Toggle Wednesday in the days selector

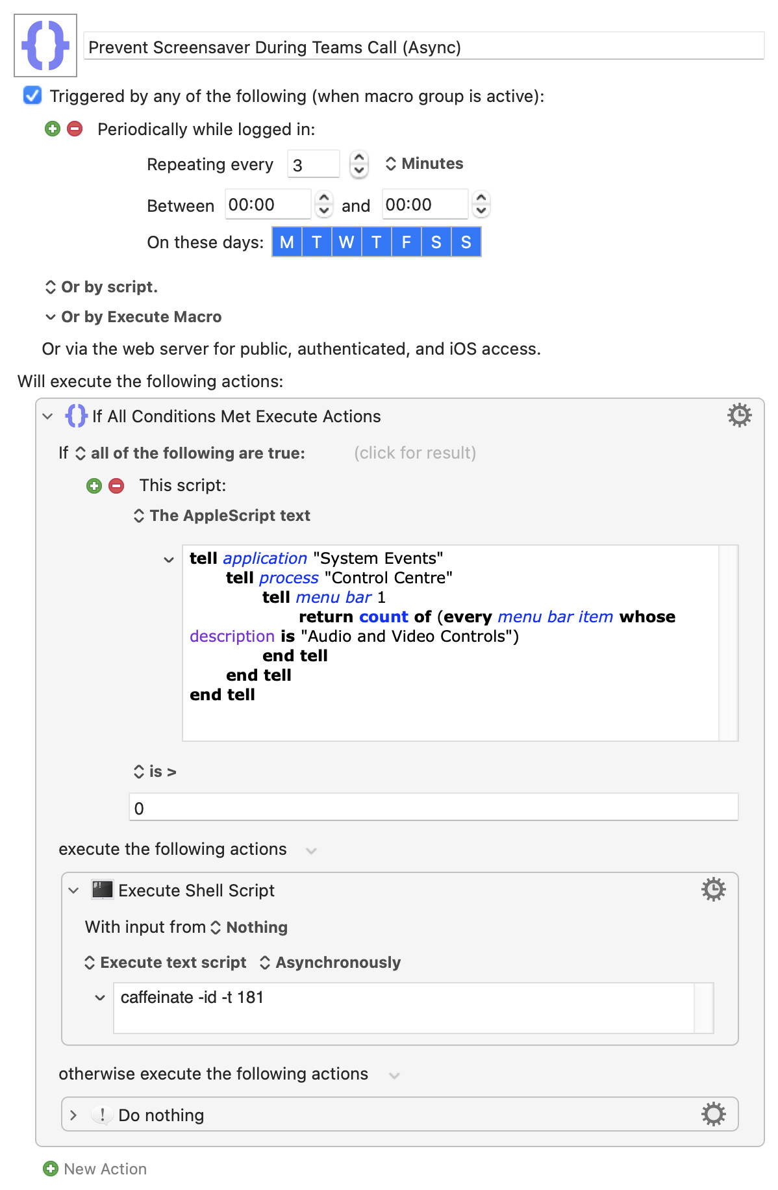pos(346,242)
